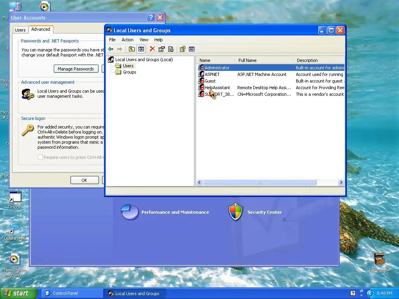Select Local Users and Groups (Local) node
399x299 pixels.
pyautogui.click(x=144, y=60)
